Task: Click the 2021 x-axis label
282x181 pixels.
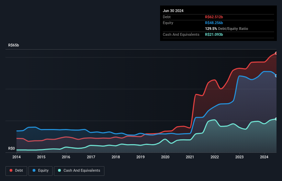Action: (190, 157)
